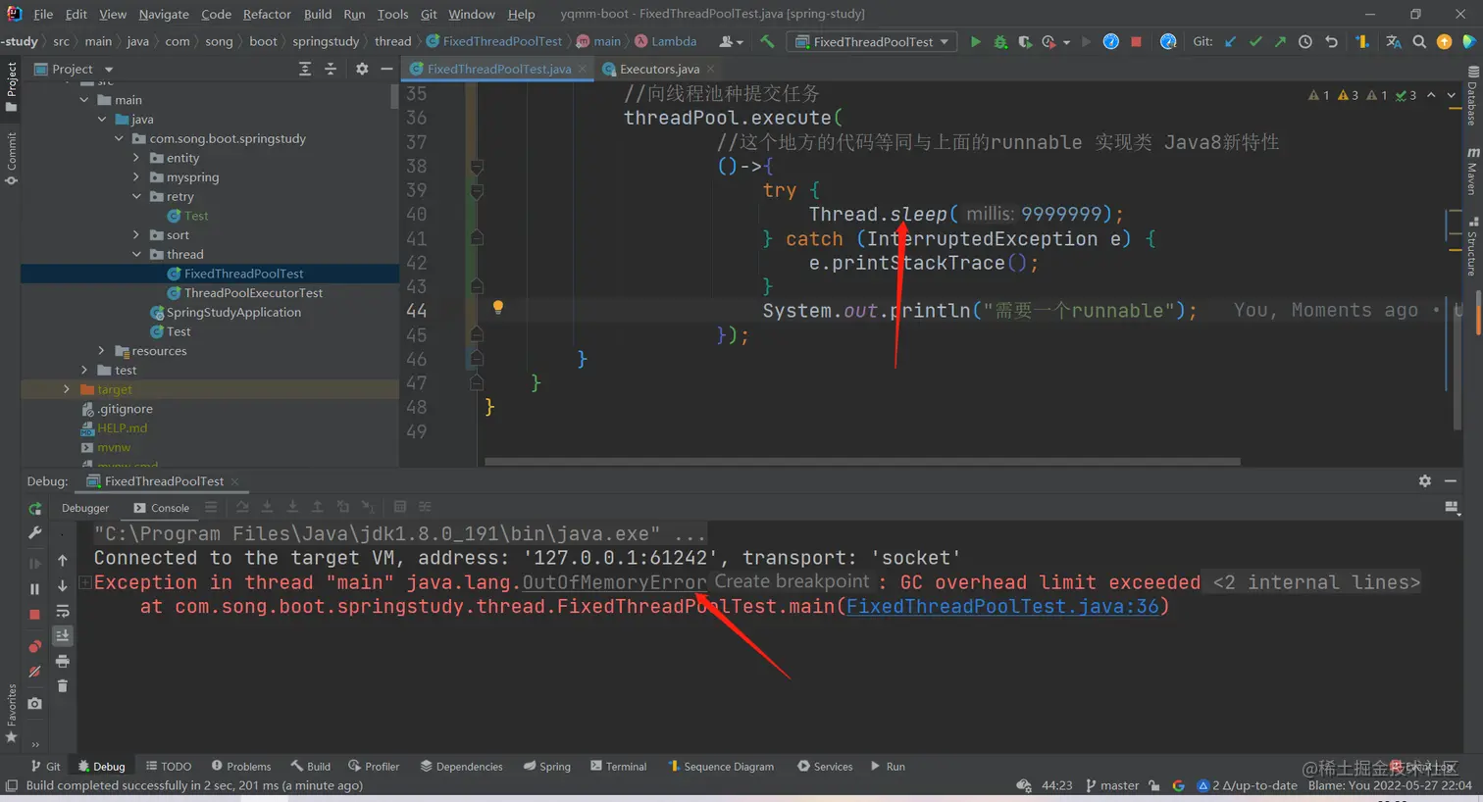Click the editor horizontal scrollbar
Viewport: 1483px width, 802px height.
click(862, 462)
